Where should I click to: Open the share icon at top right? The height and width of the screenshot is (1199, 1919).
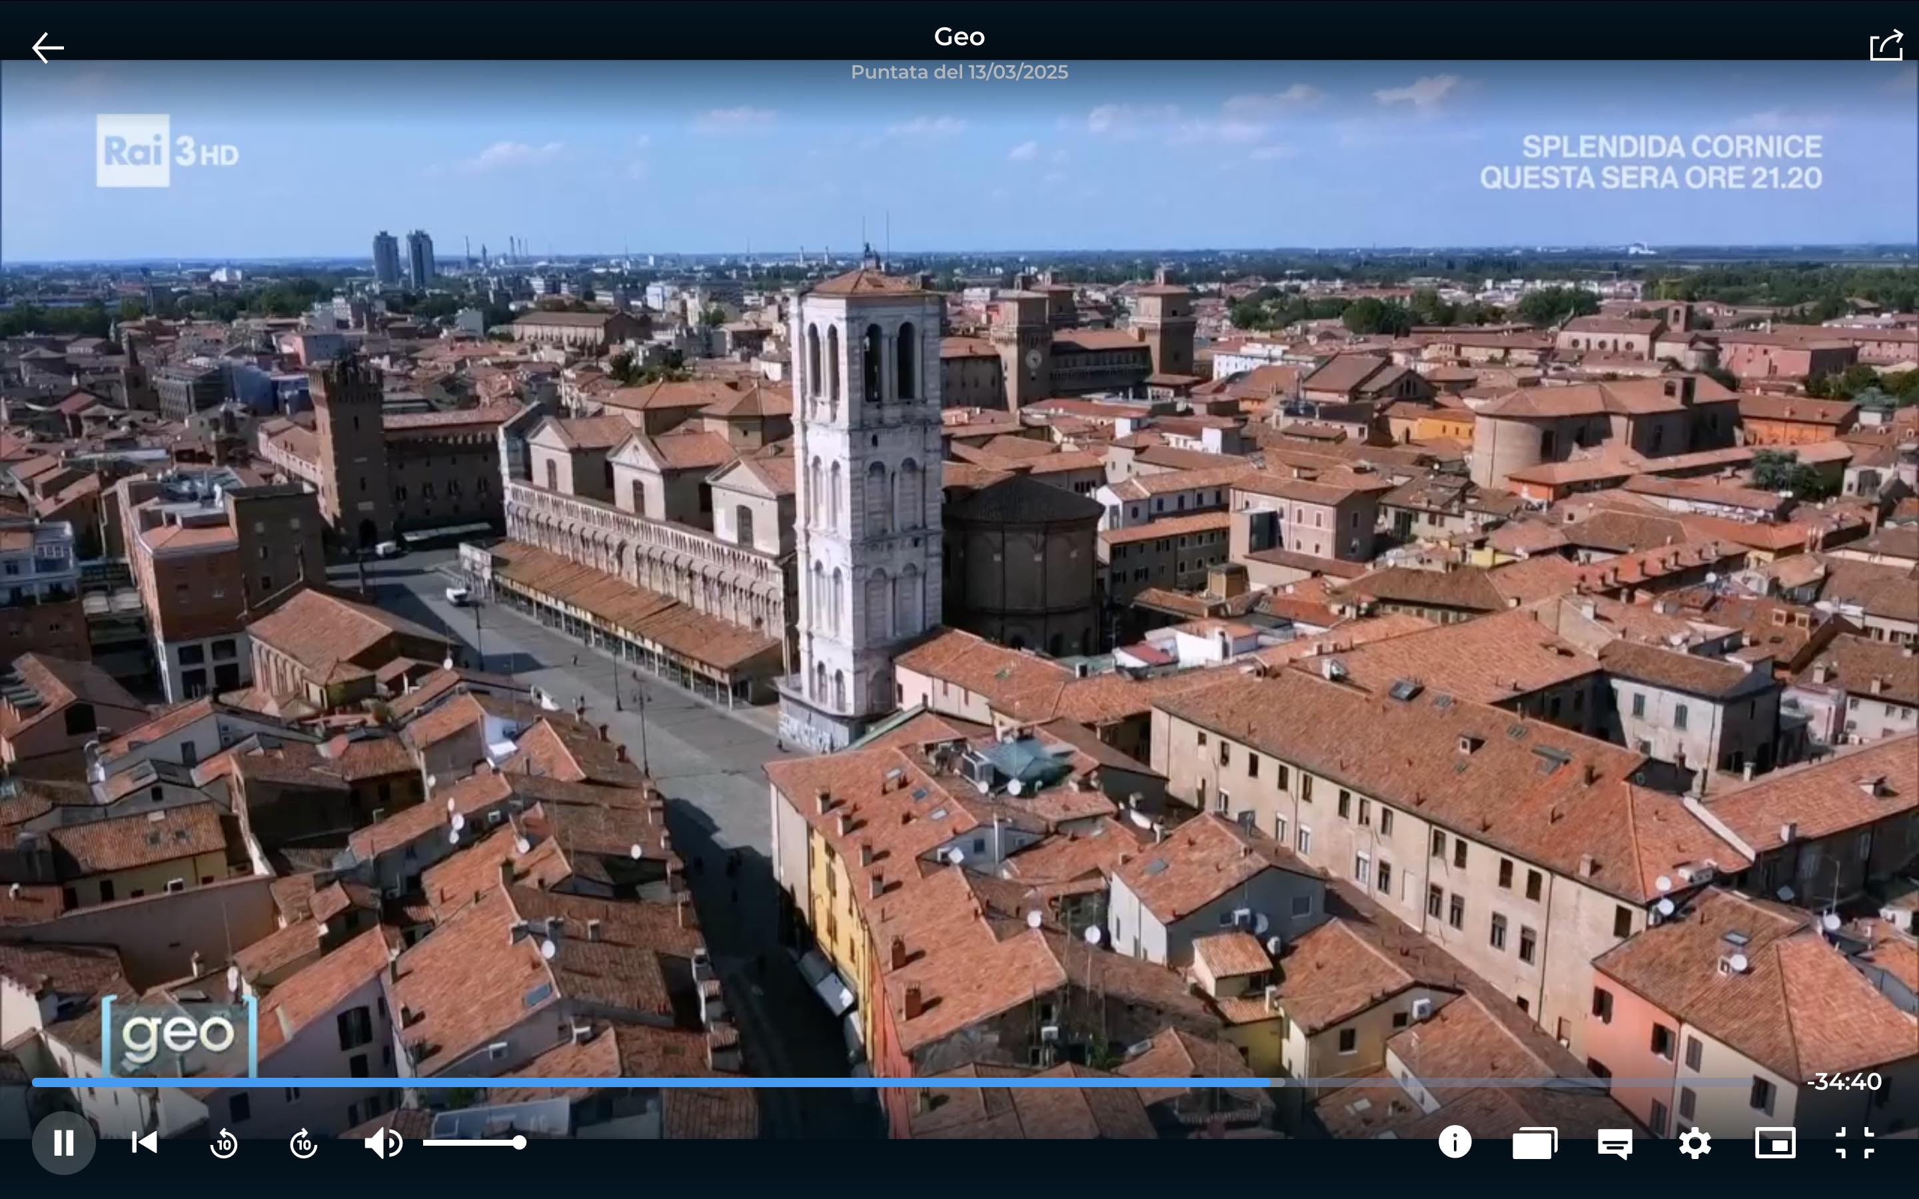(1886, 45)
